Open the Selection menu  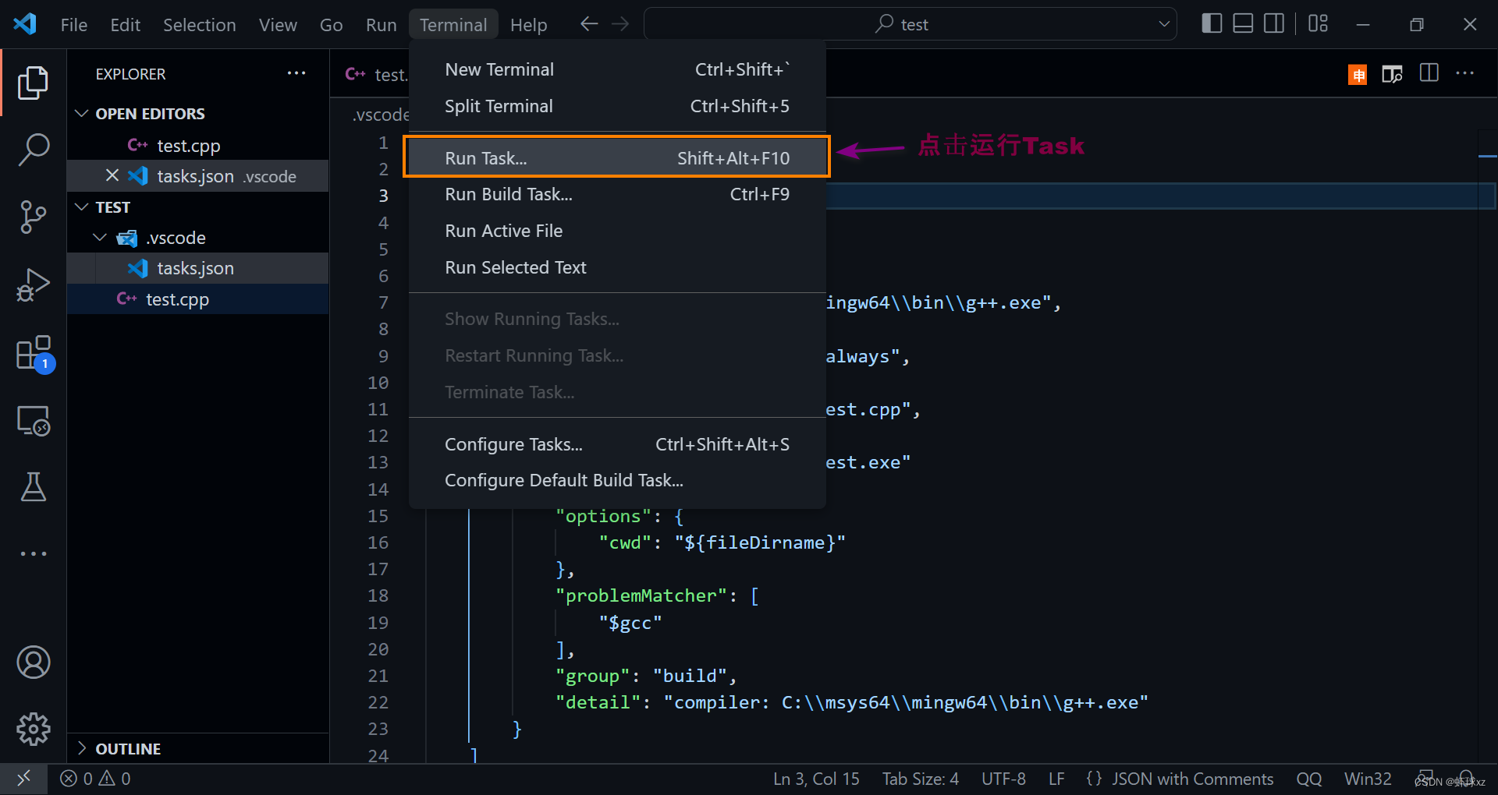199,25
